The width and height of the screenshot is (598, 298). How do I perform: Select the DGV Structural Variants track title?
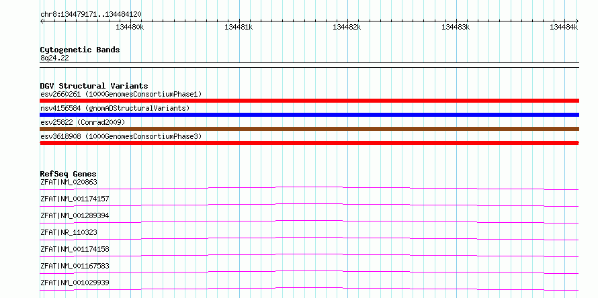pos(94,86)
